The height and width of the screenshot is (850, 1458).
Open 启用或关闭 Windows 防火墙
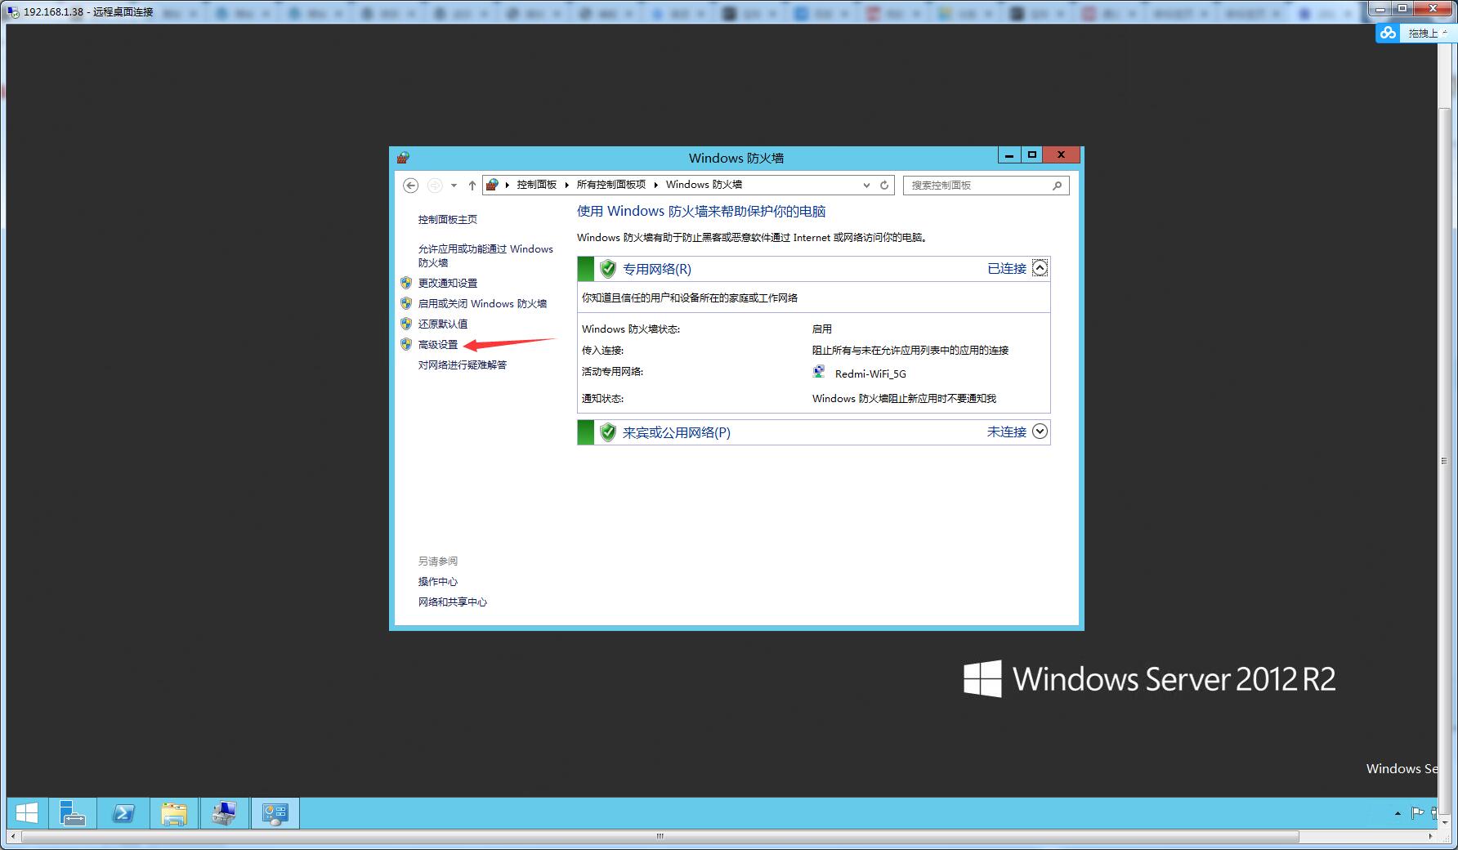point(482,304)
